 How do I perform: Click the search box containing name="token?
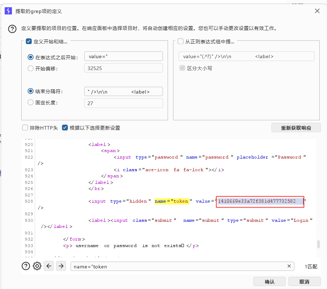pyautogui.click(x=182, y=266)
